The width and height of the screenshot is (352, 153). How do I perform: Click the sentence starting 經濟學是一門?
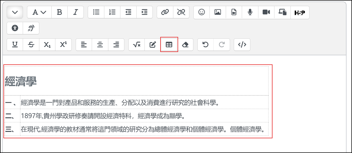coord(120,102)
